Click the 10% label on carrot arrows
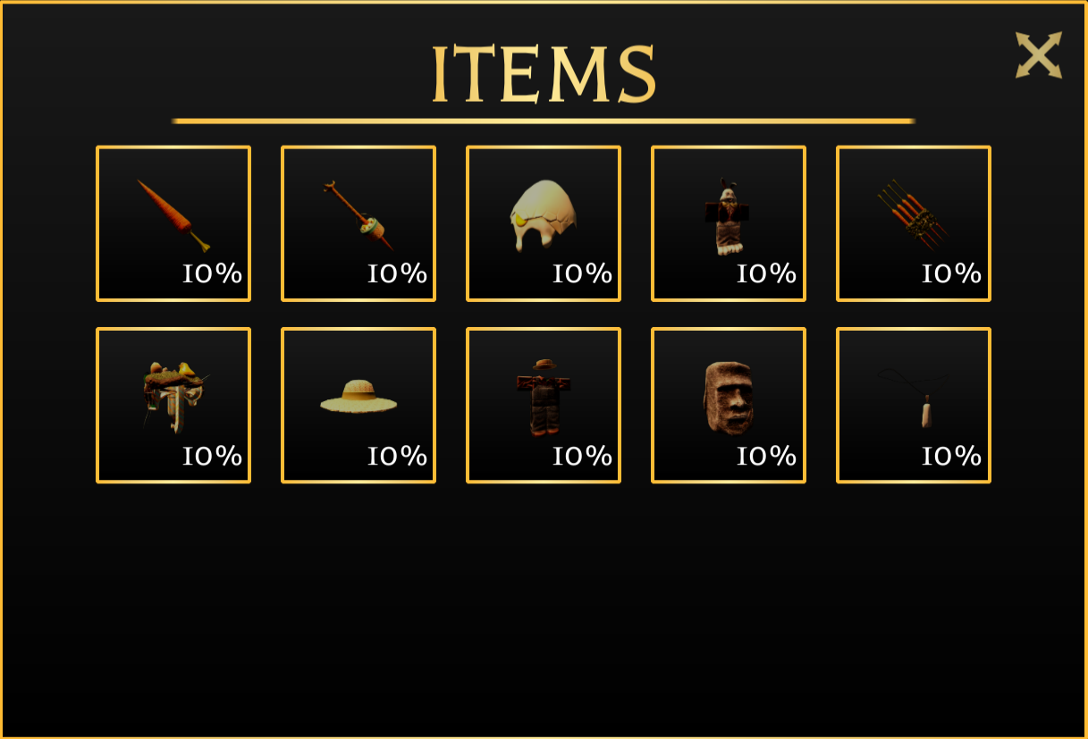1088x739 pixels. [952, 273]
